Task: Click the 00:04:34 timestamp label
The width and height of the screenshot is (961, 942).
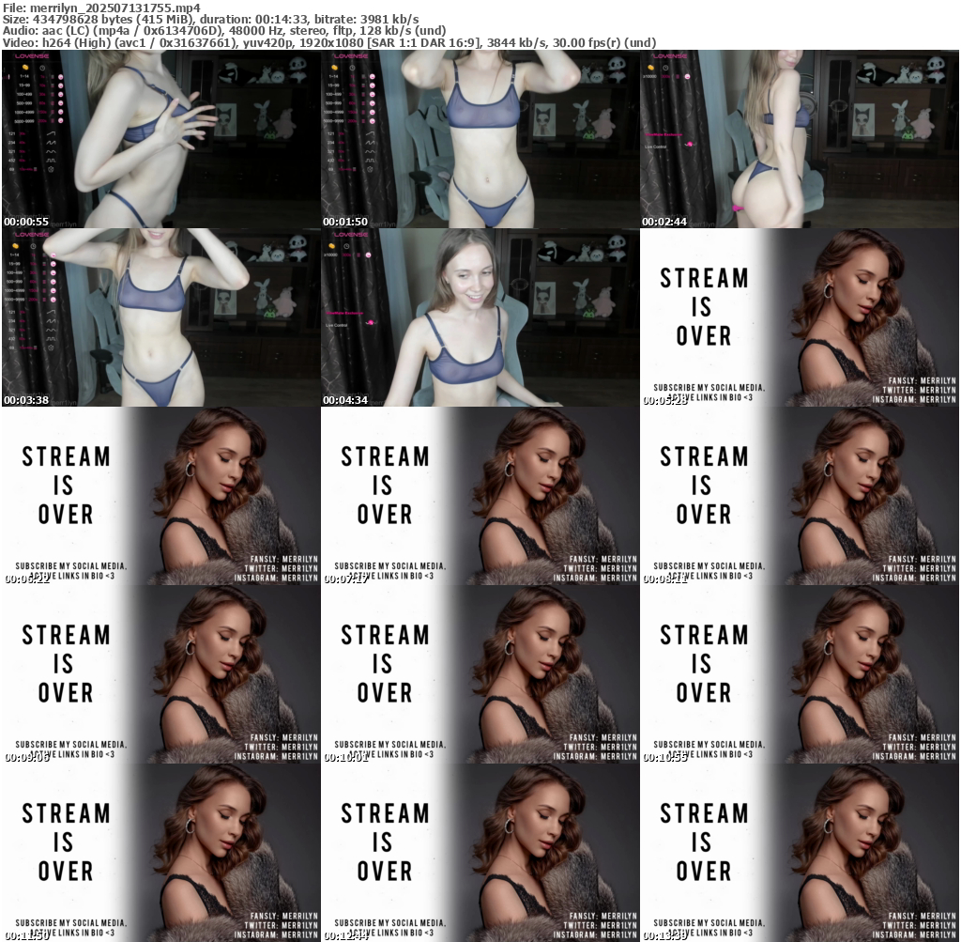Action: tap(345, 400)
